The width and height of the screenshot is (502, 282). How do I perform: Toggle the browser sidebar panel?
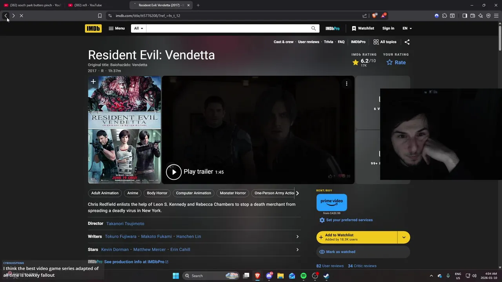pyautogui.click(x=465, y=16)
